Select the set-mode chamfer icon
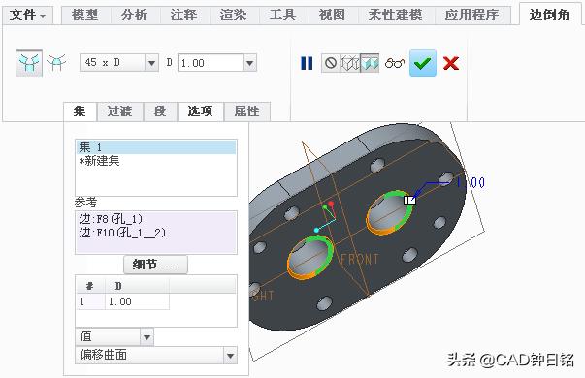Viewport: 585px width, 378px height. (29, 63)
